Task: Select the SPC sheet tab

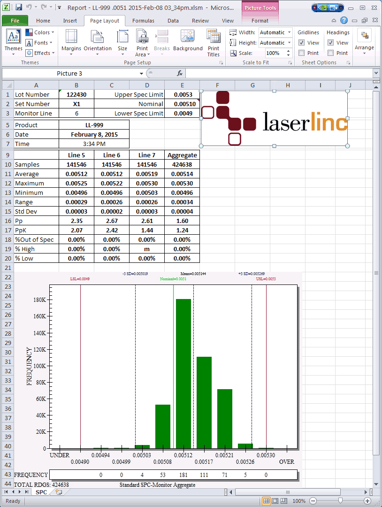Action: click(41, 492)
